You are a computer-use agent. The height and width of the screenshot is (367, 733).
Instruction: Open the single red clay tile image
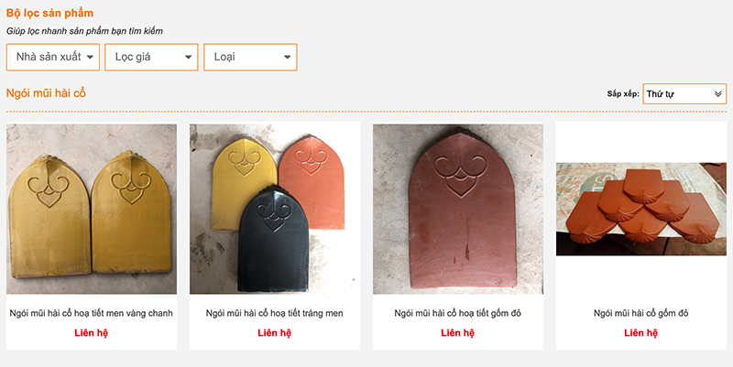click(458, 209)
